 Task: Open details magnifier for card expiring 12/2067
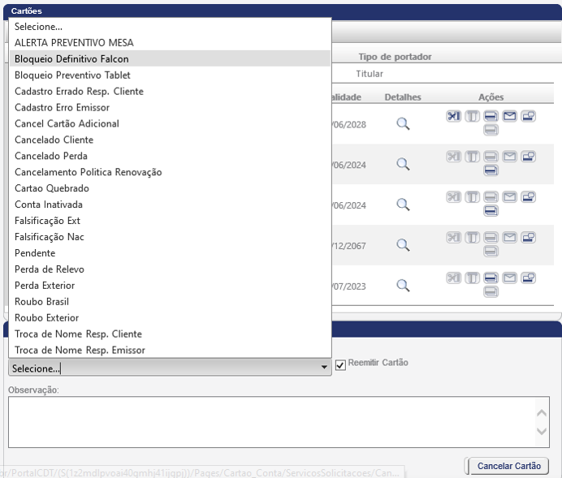tap(403, 245)
